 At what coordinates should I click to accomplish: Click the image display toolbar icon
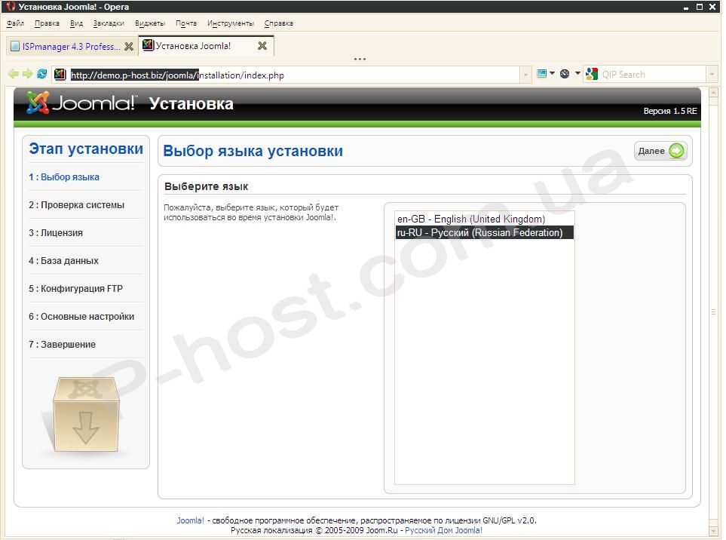click(541, 74)
